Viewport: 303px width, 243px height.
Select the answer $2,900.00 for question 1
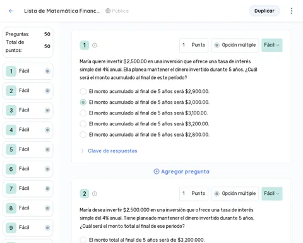[83, 92]
